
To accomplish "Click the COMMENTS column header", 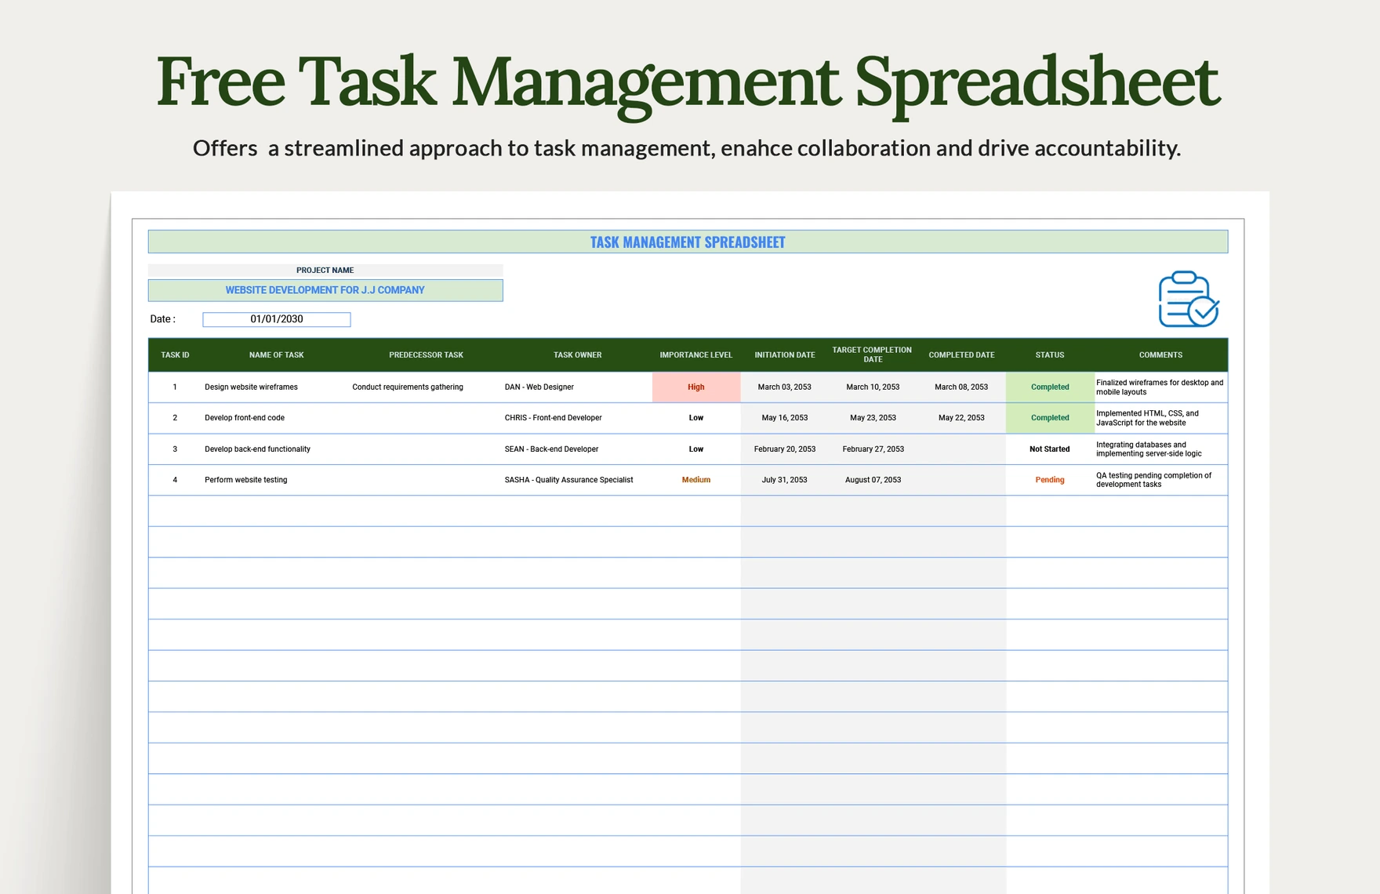I will tap(1160, 354).
